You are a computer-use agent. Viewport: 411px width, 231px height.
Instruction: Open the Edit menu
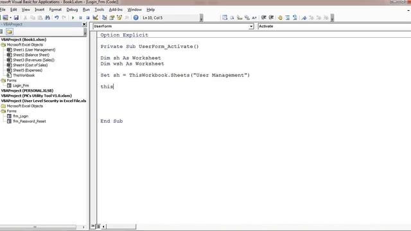pos(13,10)
